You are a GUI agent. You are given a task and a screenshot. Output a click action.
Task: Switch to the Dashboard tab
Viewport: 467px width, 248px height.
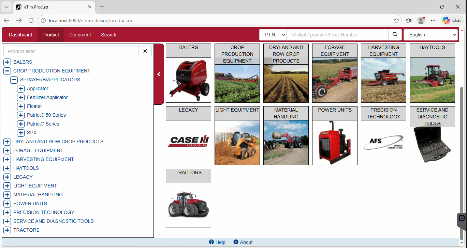[x=20, y=35]
